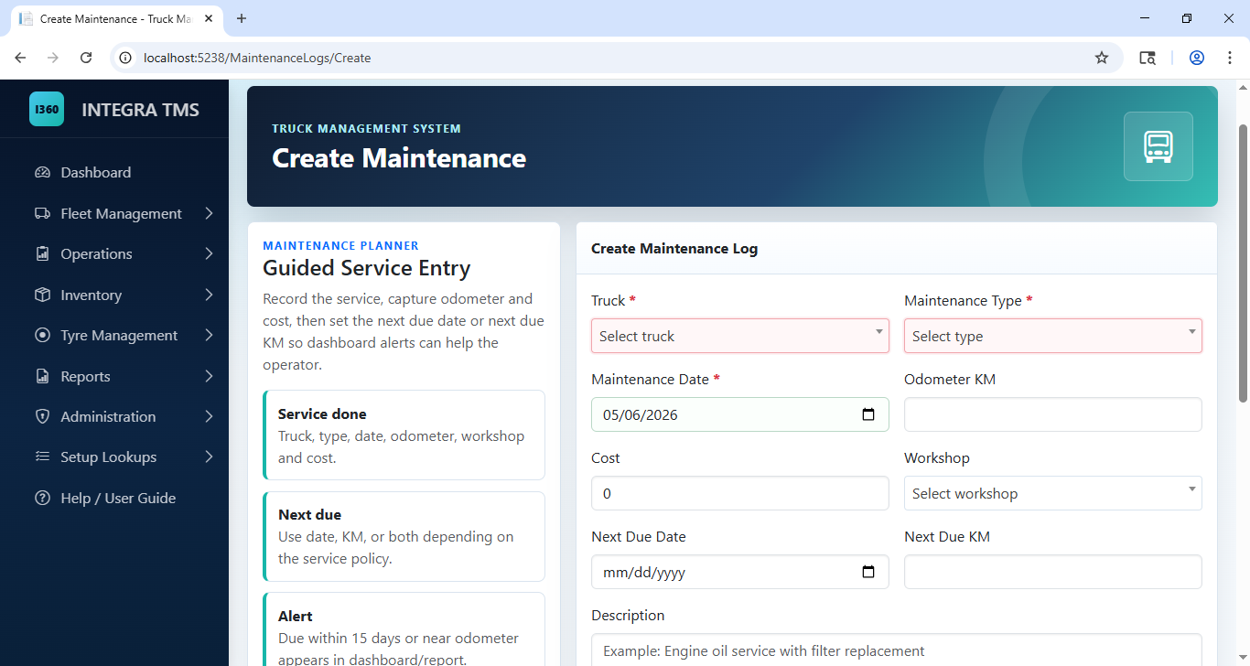The height and width of the screenshot is (666, 1250).
Task: Focus the Cost input field
Action: (740, 493)
